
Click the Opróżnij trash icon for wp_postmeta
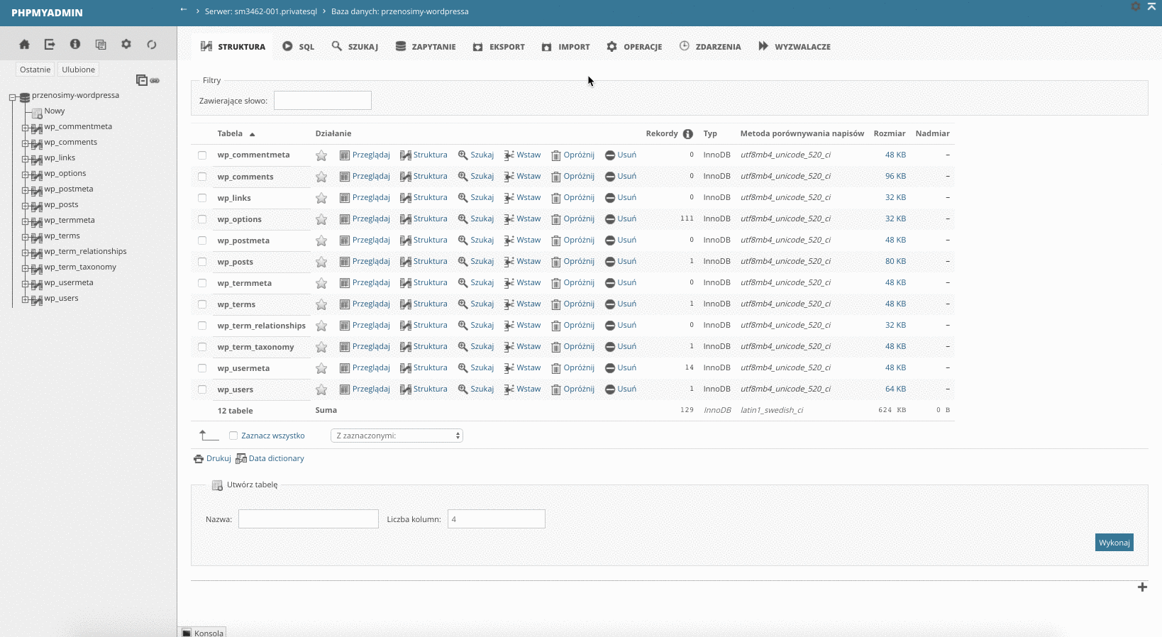556,240
